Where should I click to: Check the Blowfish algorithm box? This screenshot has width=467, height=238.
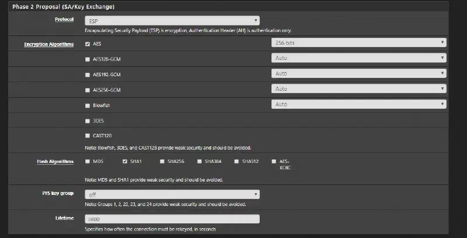(88, 106)
